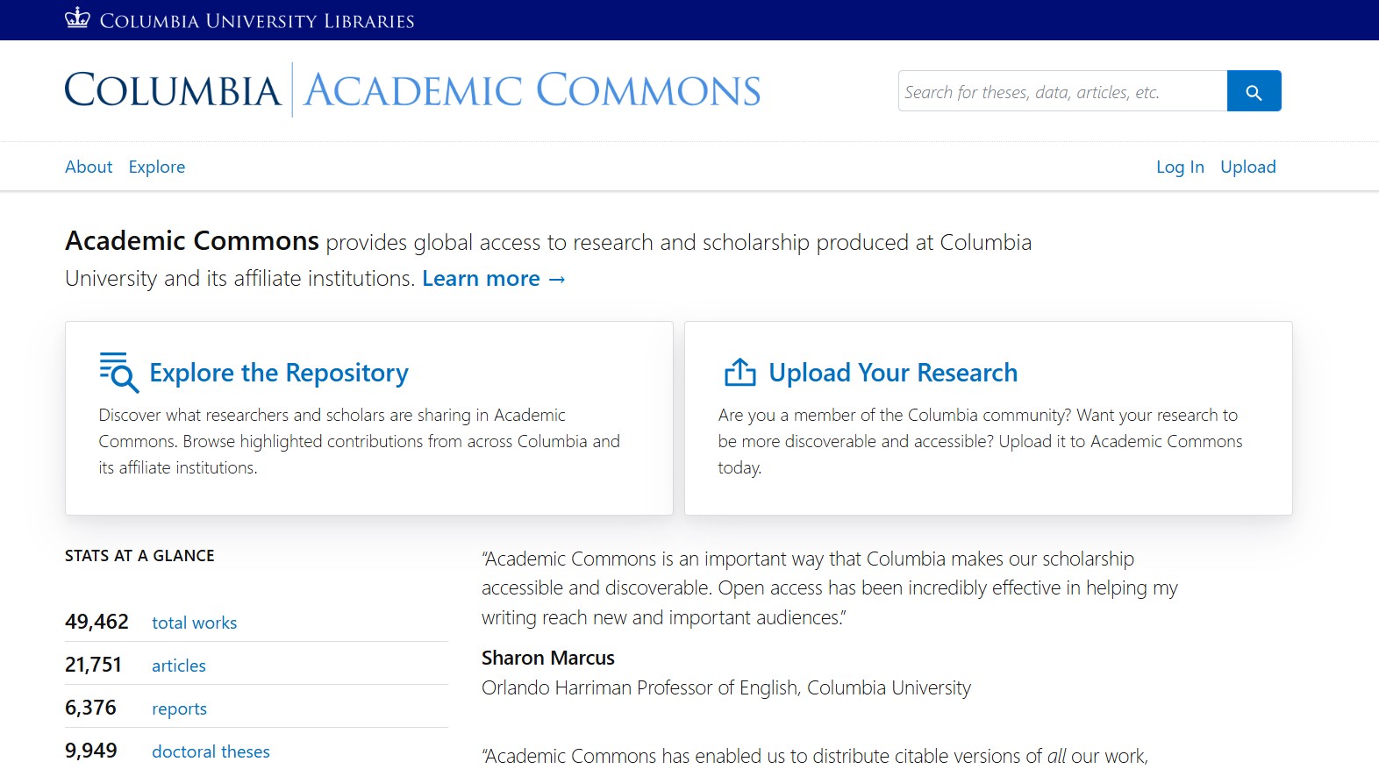Open the Upload navigation link
Image resolution: width=1379 pixels, height=769 pixels.
point(1247,167)
